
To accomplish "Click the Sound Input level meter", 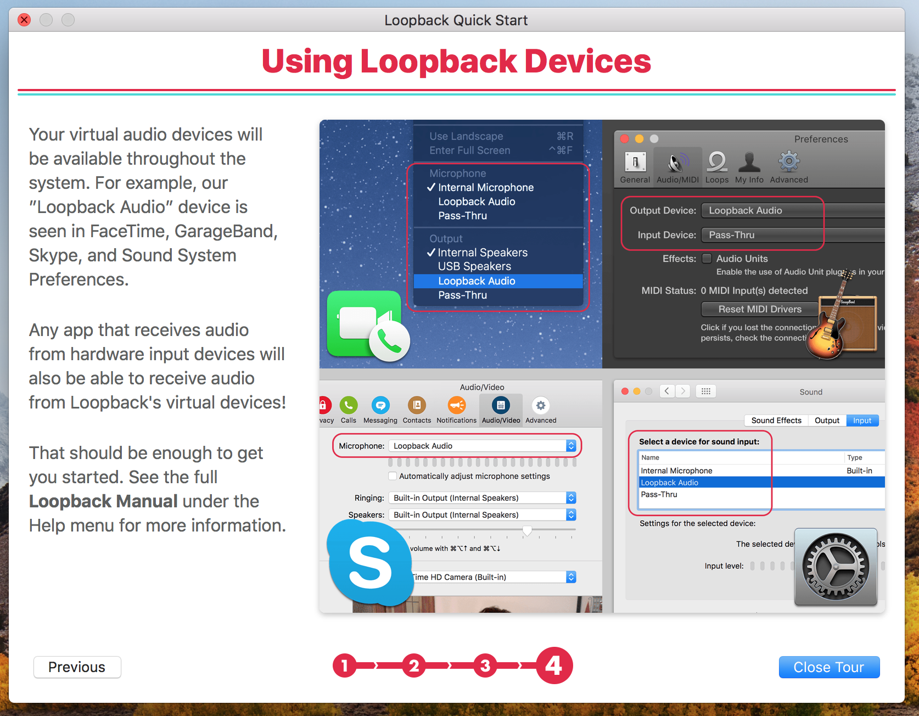I will point(772,566).
